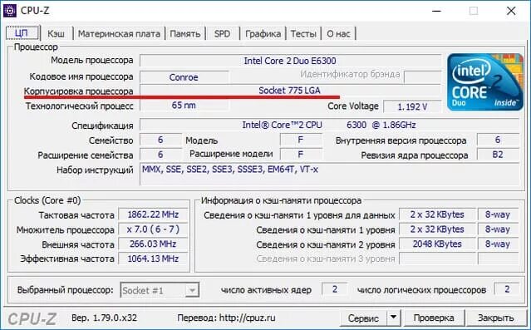Click the Семейство value 6 field

[x=160, y=140]
